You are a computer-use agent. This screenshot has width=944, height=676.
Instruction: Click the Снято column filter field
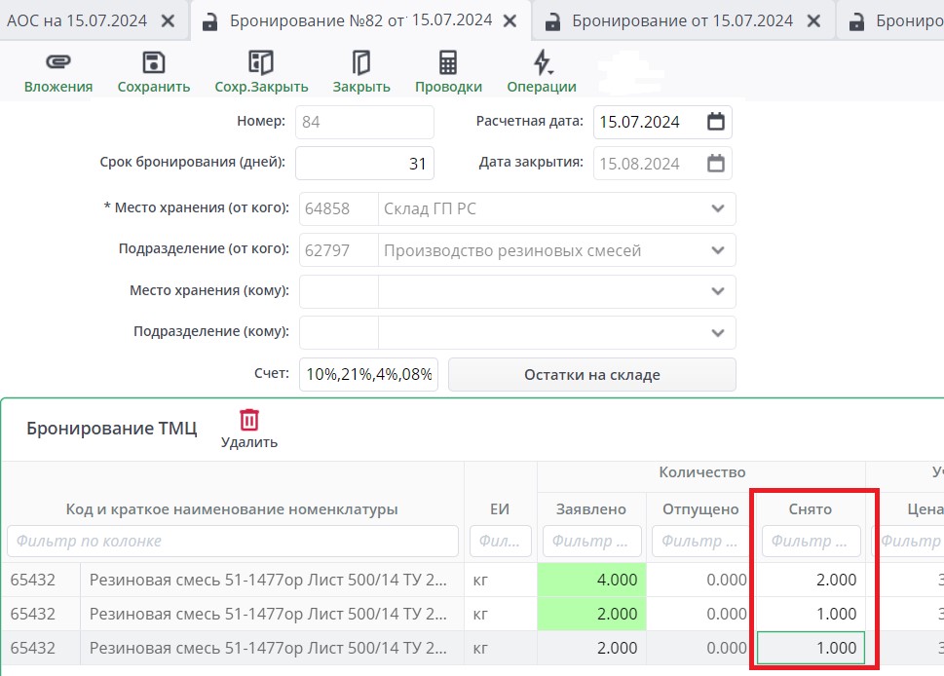(x=811, y=541)
